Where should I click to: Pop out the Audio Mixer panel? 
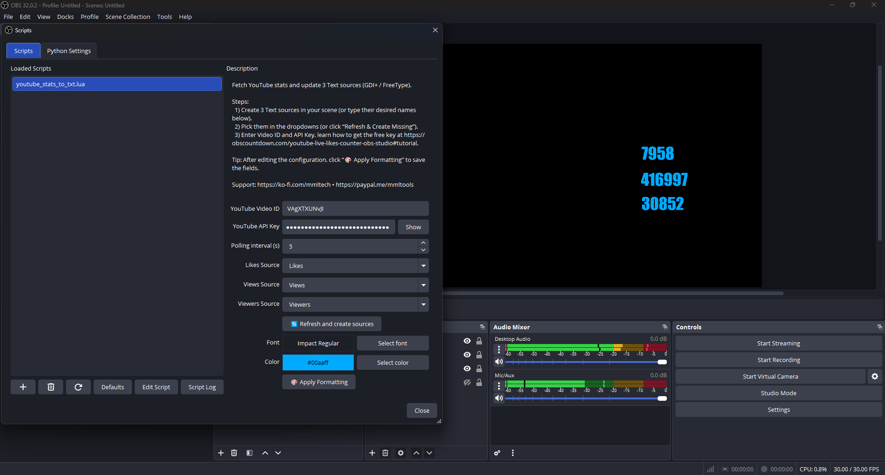[665, 327]
